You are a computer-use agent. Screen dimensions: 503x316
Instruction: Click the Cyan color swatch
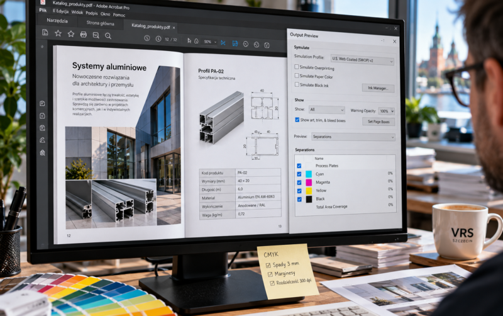point(309,174)
